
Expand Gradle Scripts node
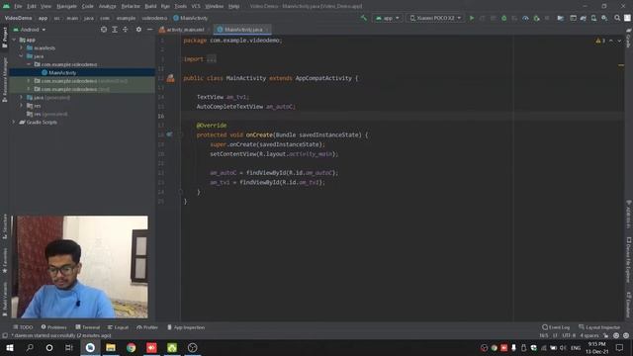coord(14,122)
